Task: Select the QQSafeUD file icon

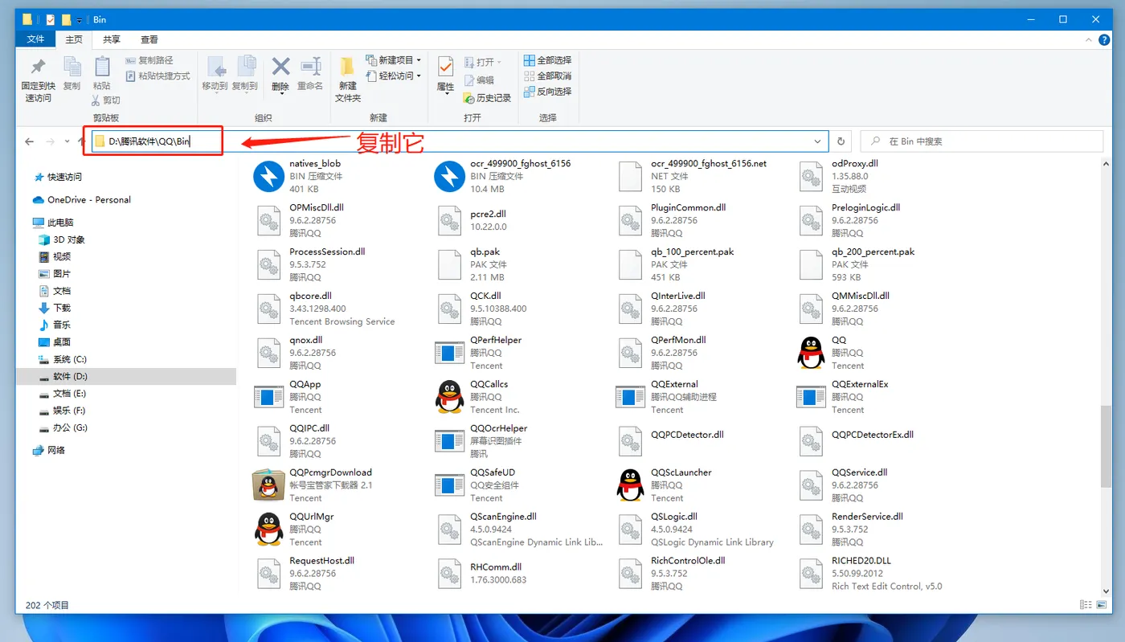Action: coord(449,485)
